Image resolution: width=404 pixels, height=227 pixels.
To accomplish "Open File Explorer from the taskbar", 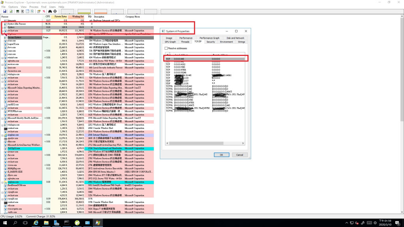I will 46,223.
